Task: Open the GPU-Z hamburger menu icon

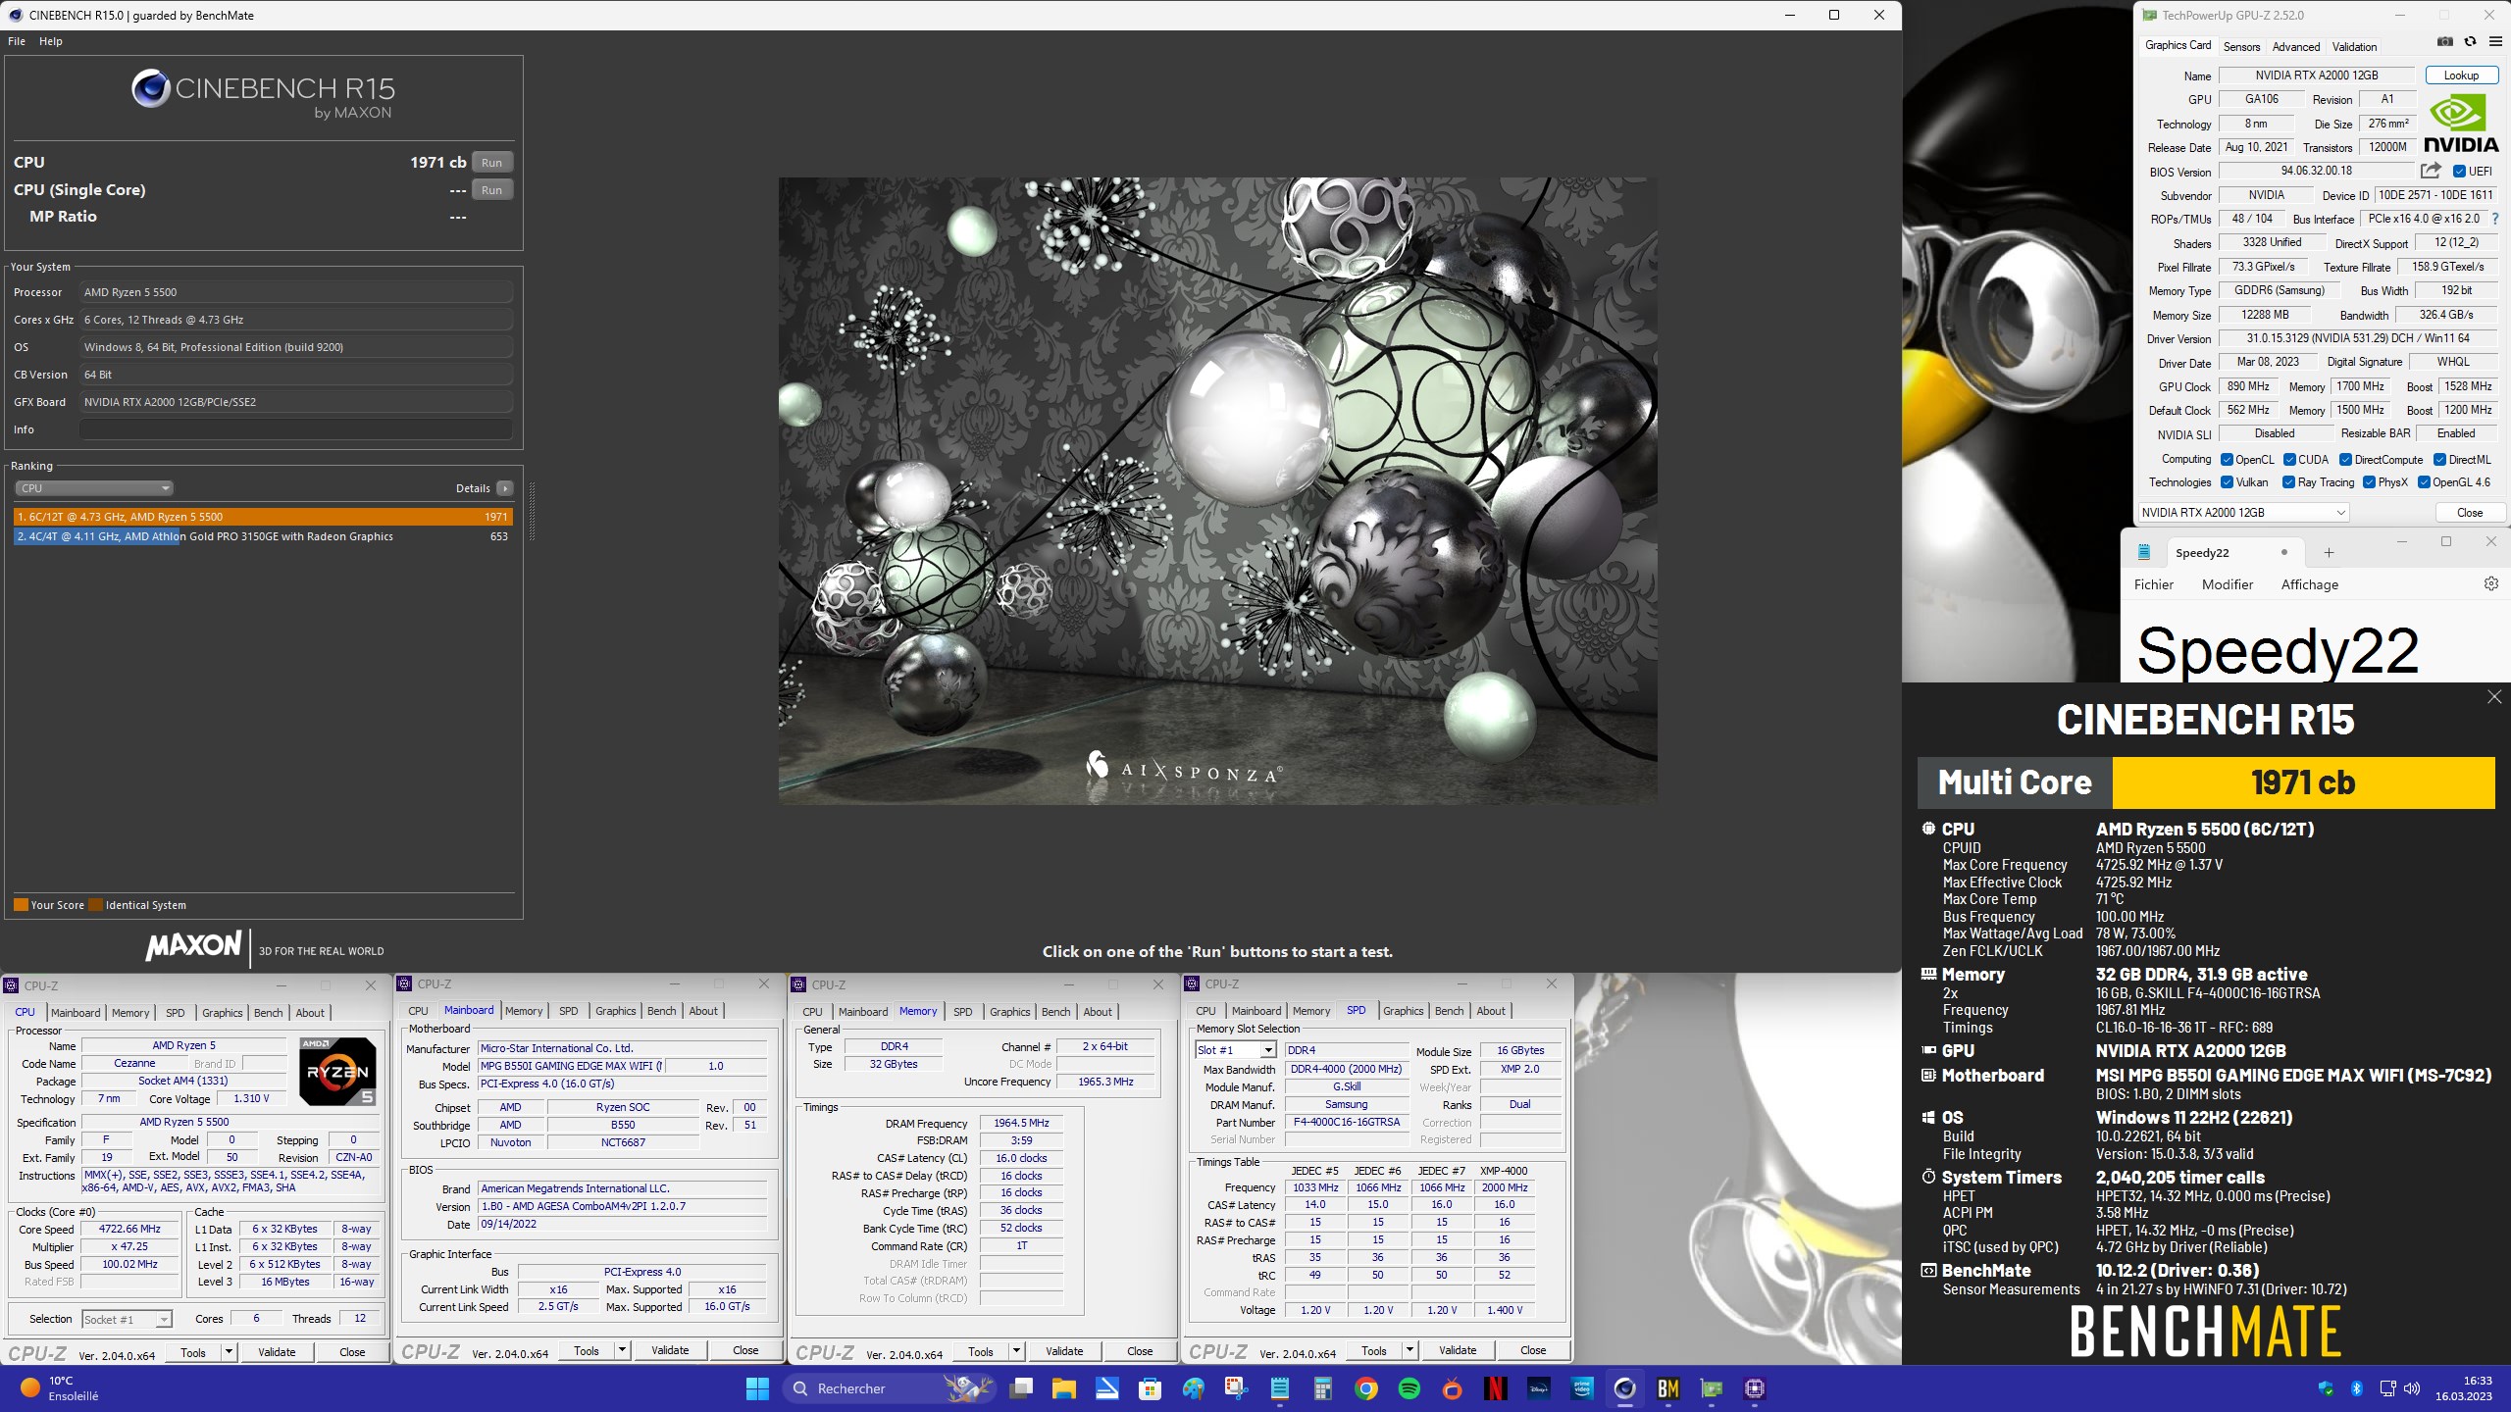Action: coord(2494,41)
